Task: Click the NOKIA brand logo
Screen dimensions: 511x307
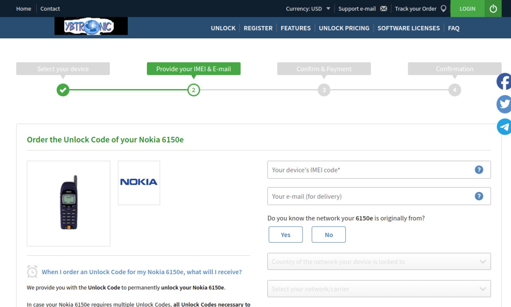Action: tap(139, 183)
